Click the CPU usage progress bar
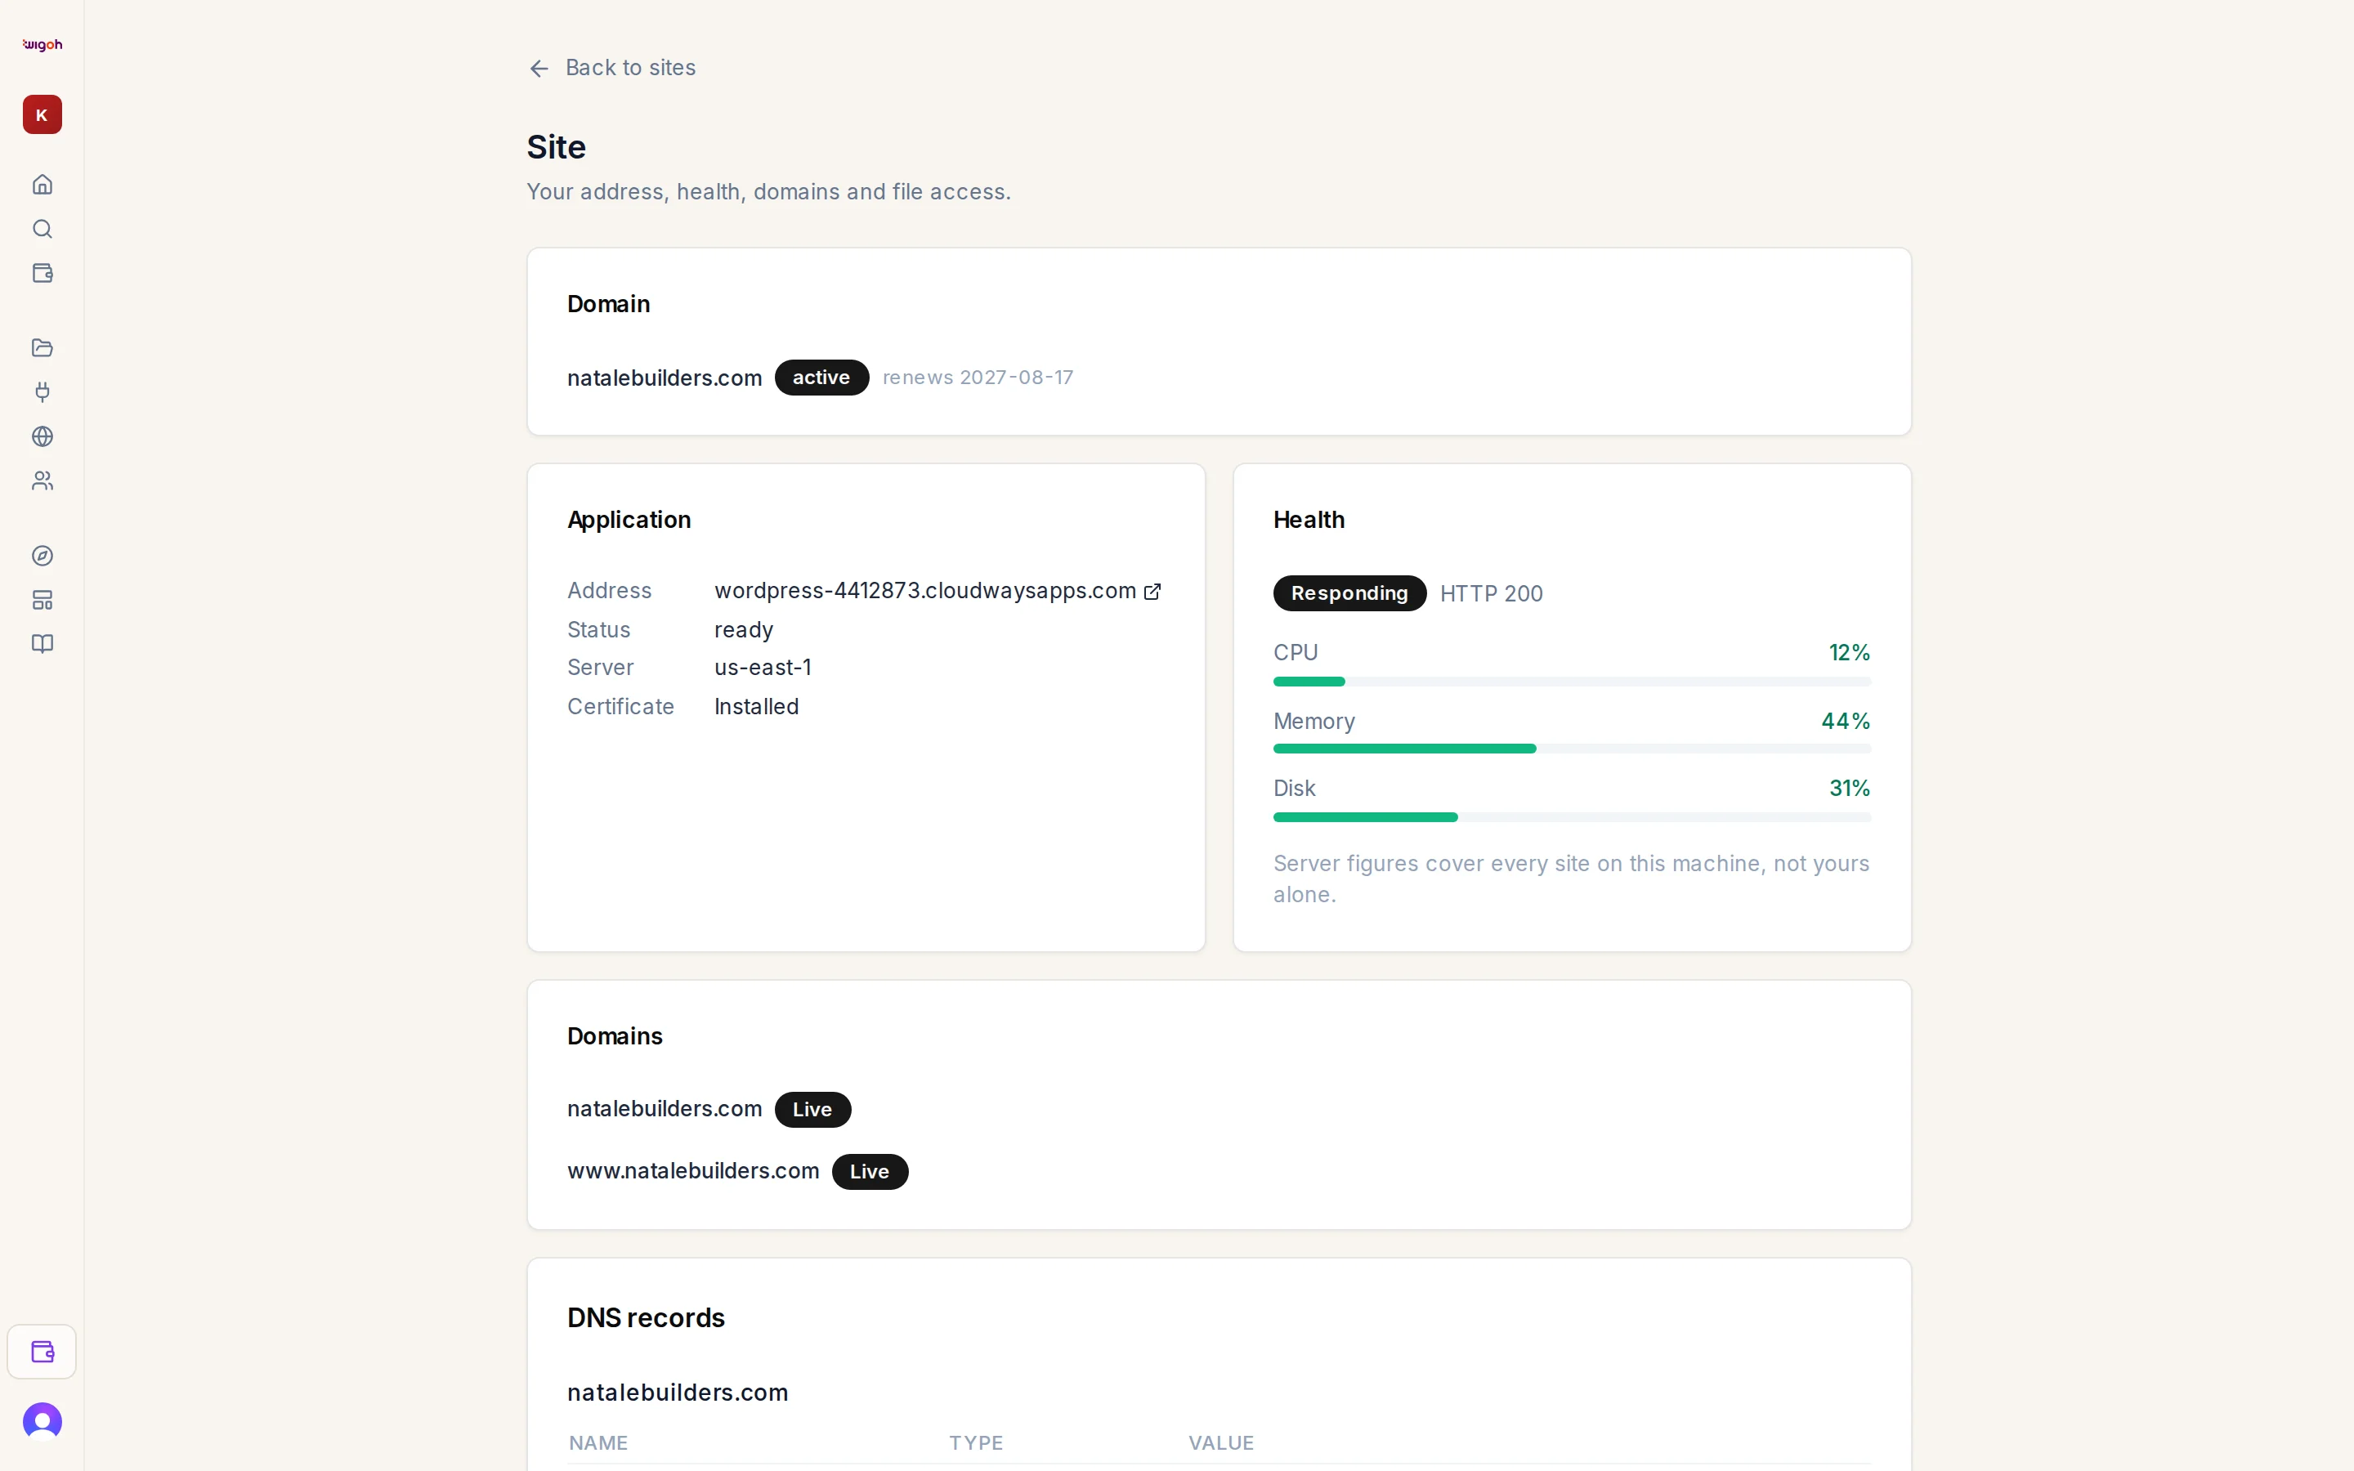The width and height of the screenshot is (2354, 1471). click(x=1572, y=682)
